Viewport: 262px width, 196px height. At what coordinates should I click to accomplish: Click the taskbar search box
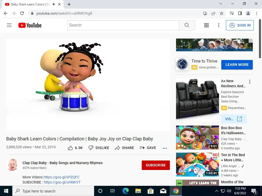click(53, 191)
